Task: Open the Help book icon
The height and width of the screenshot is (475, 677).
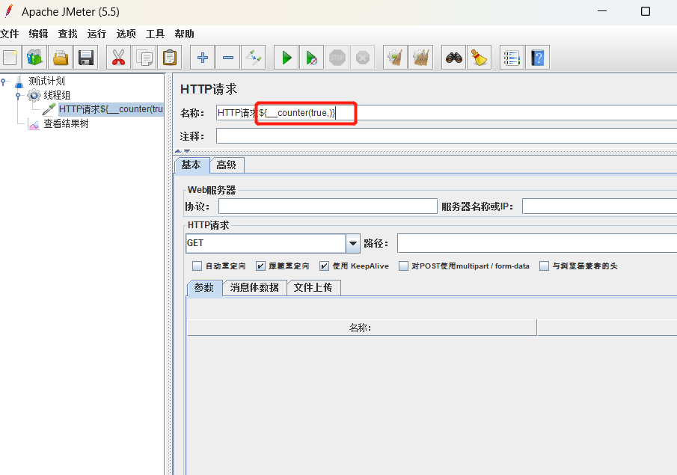Action: [x=538, y=58]
